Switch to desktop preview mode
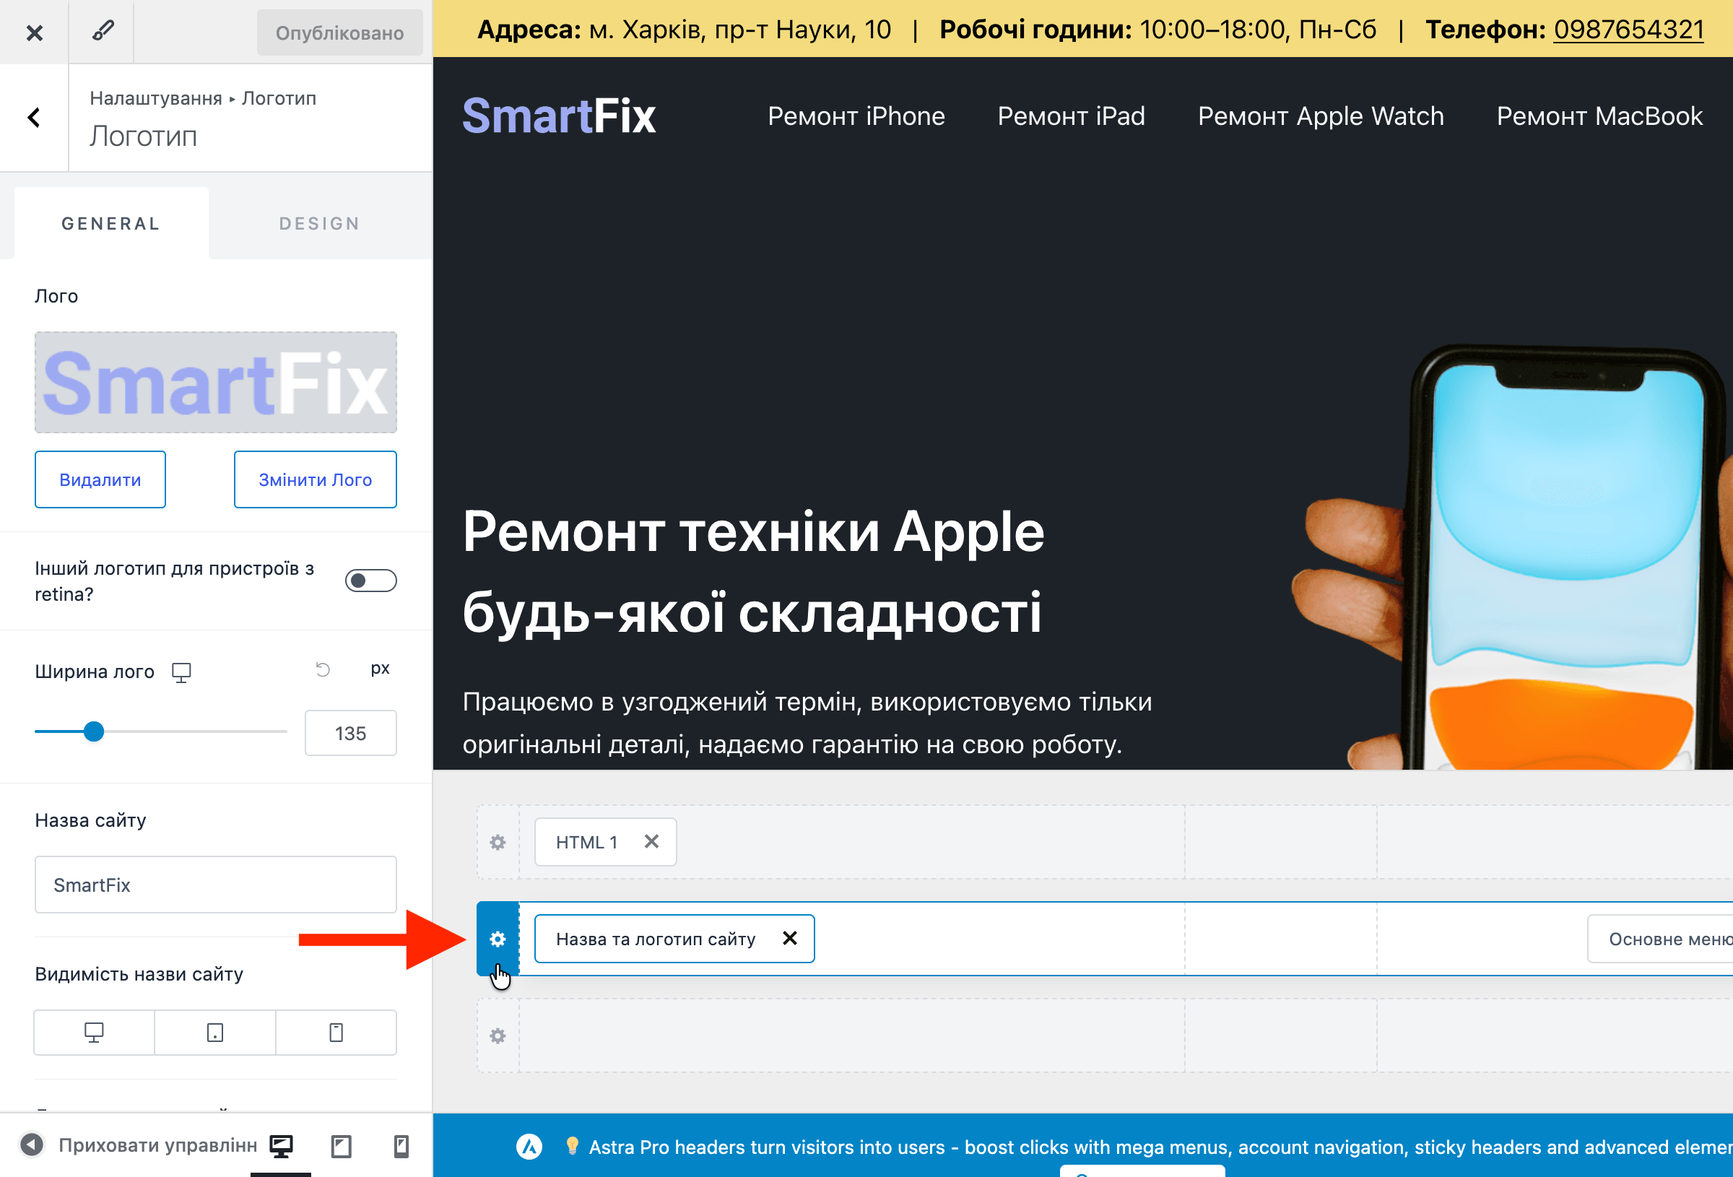The height and width of the screenshot is (1177, 1733). point(281,1146)
